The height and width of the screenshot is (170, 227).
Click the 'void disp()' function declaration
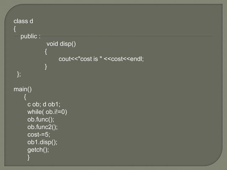61,44
